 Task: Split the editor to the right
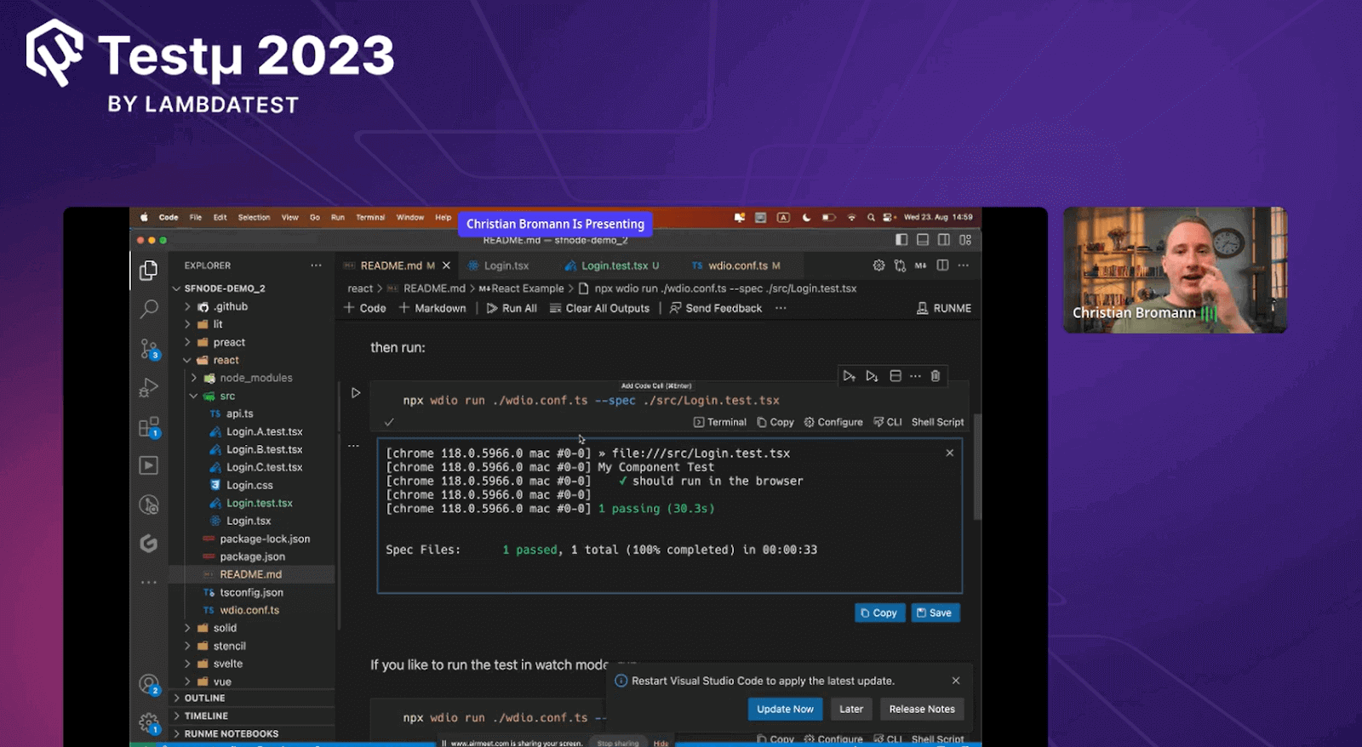(942, 265)
